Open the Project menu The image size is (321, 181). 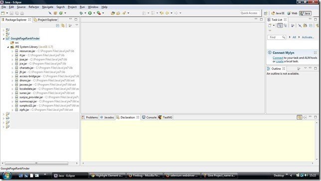pyautogui.click(x=72, y=7)
